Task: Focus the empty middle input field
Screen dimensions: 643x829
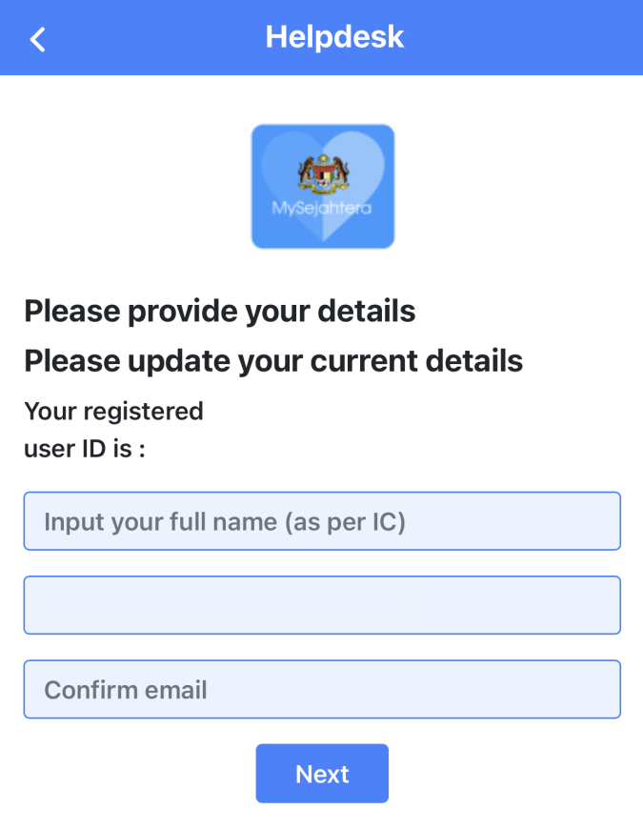Action: [322, 605]
